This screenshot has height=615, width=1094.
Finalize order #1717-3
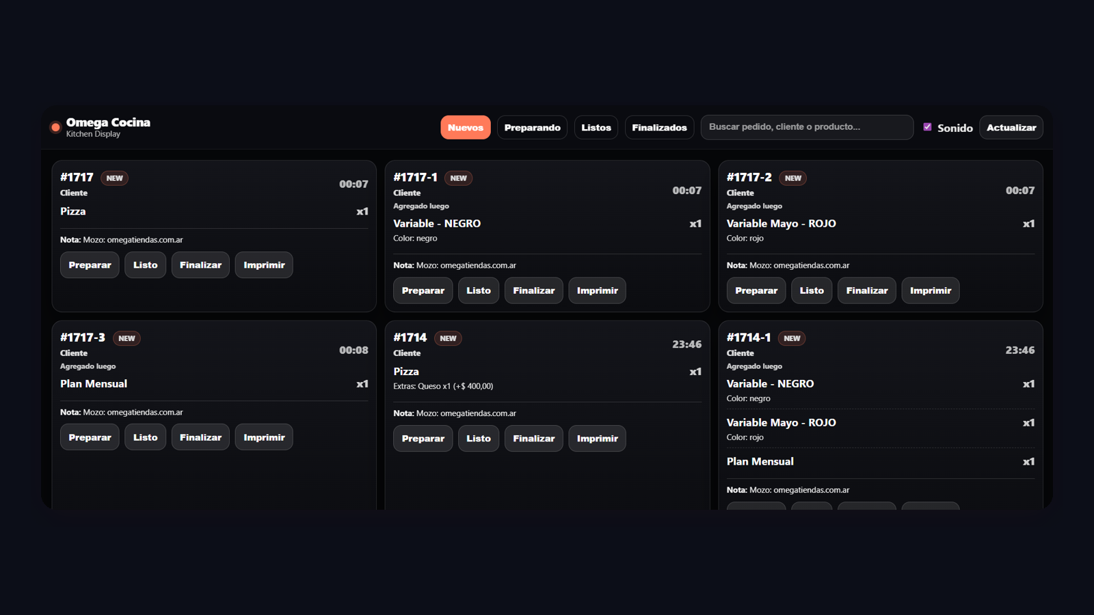click(200, 437)
